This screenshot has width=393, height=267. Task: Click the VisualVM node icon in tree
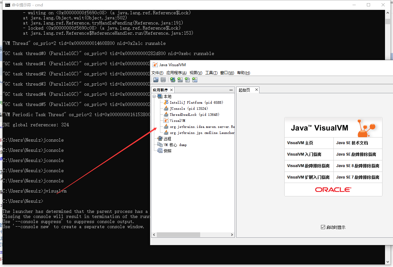tap(166, 121)
